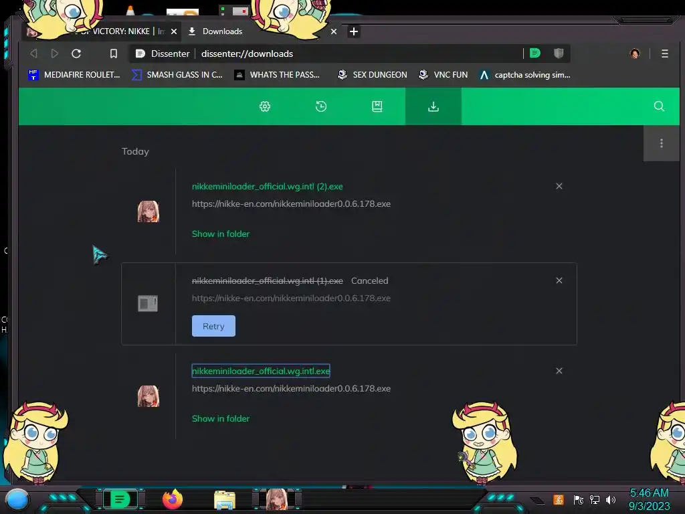Reload the Downloads page

(76, 54)
